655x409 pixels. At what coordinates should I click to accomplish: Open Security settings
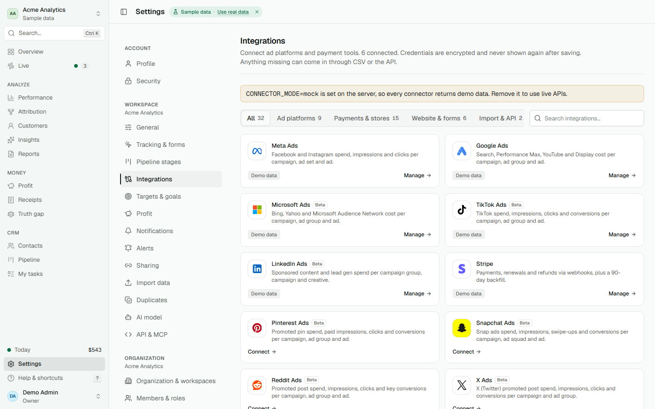tap(171, 81)
